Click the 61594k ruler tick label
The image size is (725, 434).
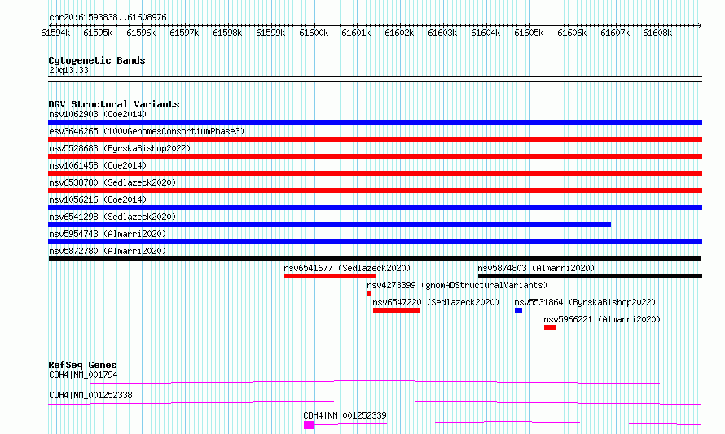(x=55, y=33)
